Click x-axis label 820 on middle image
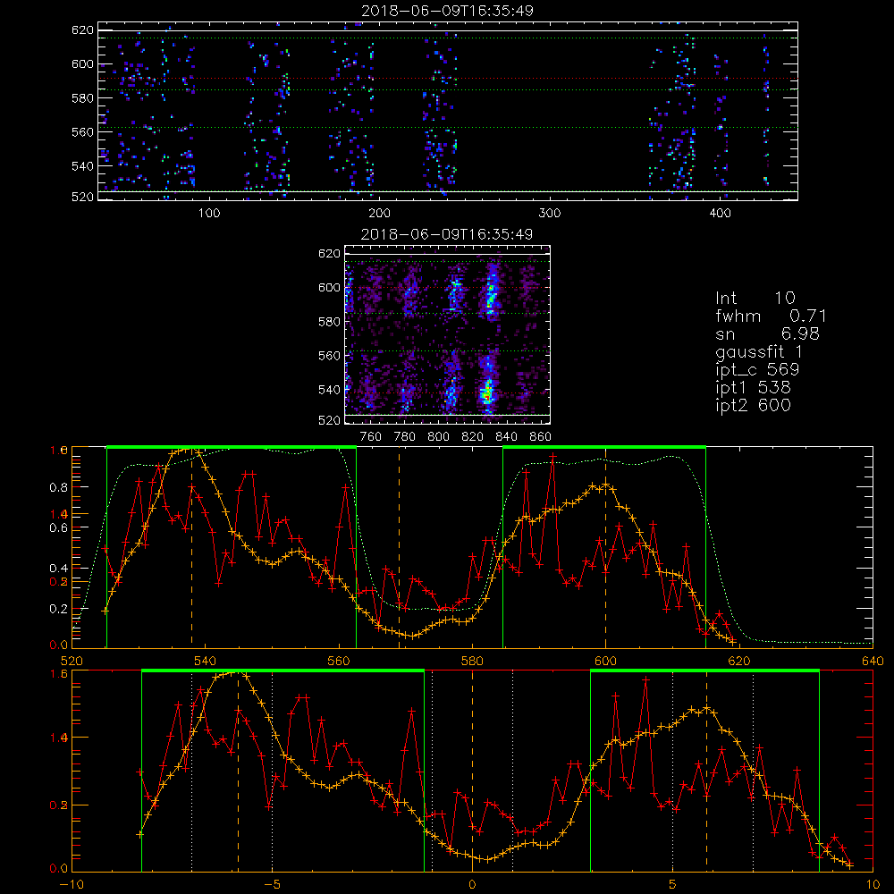The image size is (894, 894). tap(473, 437)
